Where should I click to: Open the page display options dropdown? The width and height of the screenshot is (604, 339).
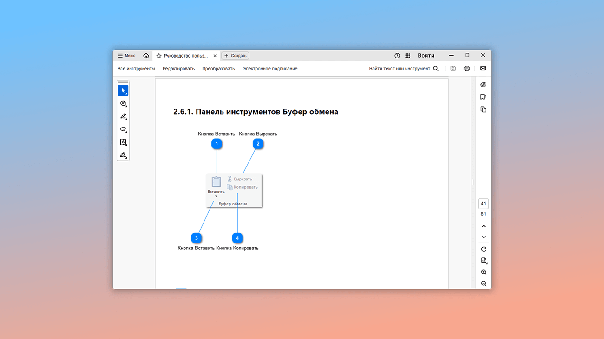tap(484, 261)
